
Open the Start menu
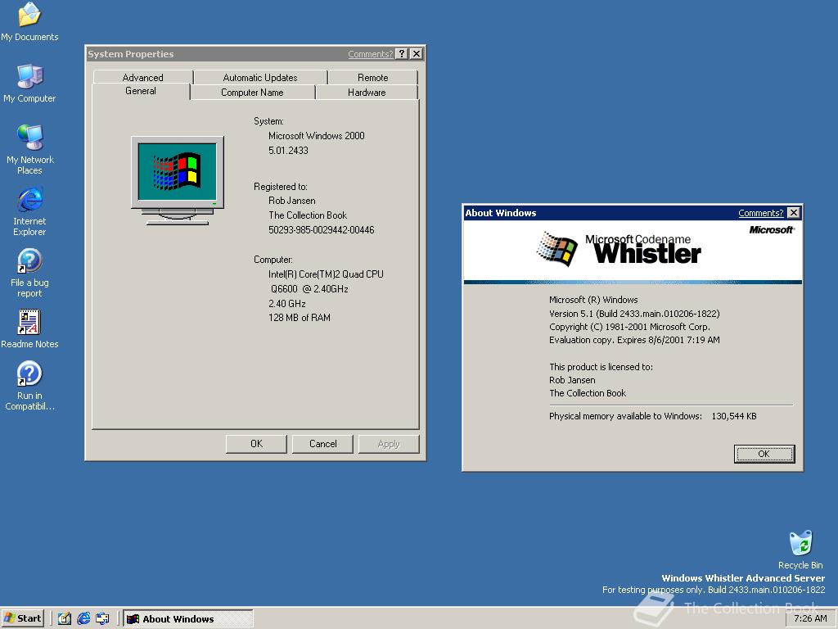coord(22,618)
